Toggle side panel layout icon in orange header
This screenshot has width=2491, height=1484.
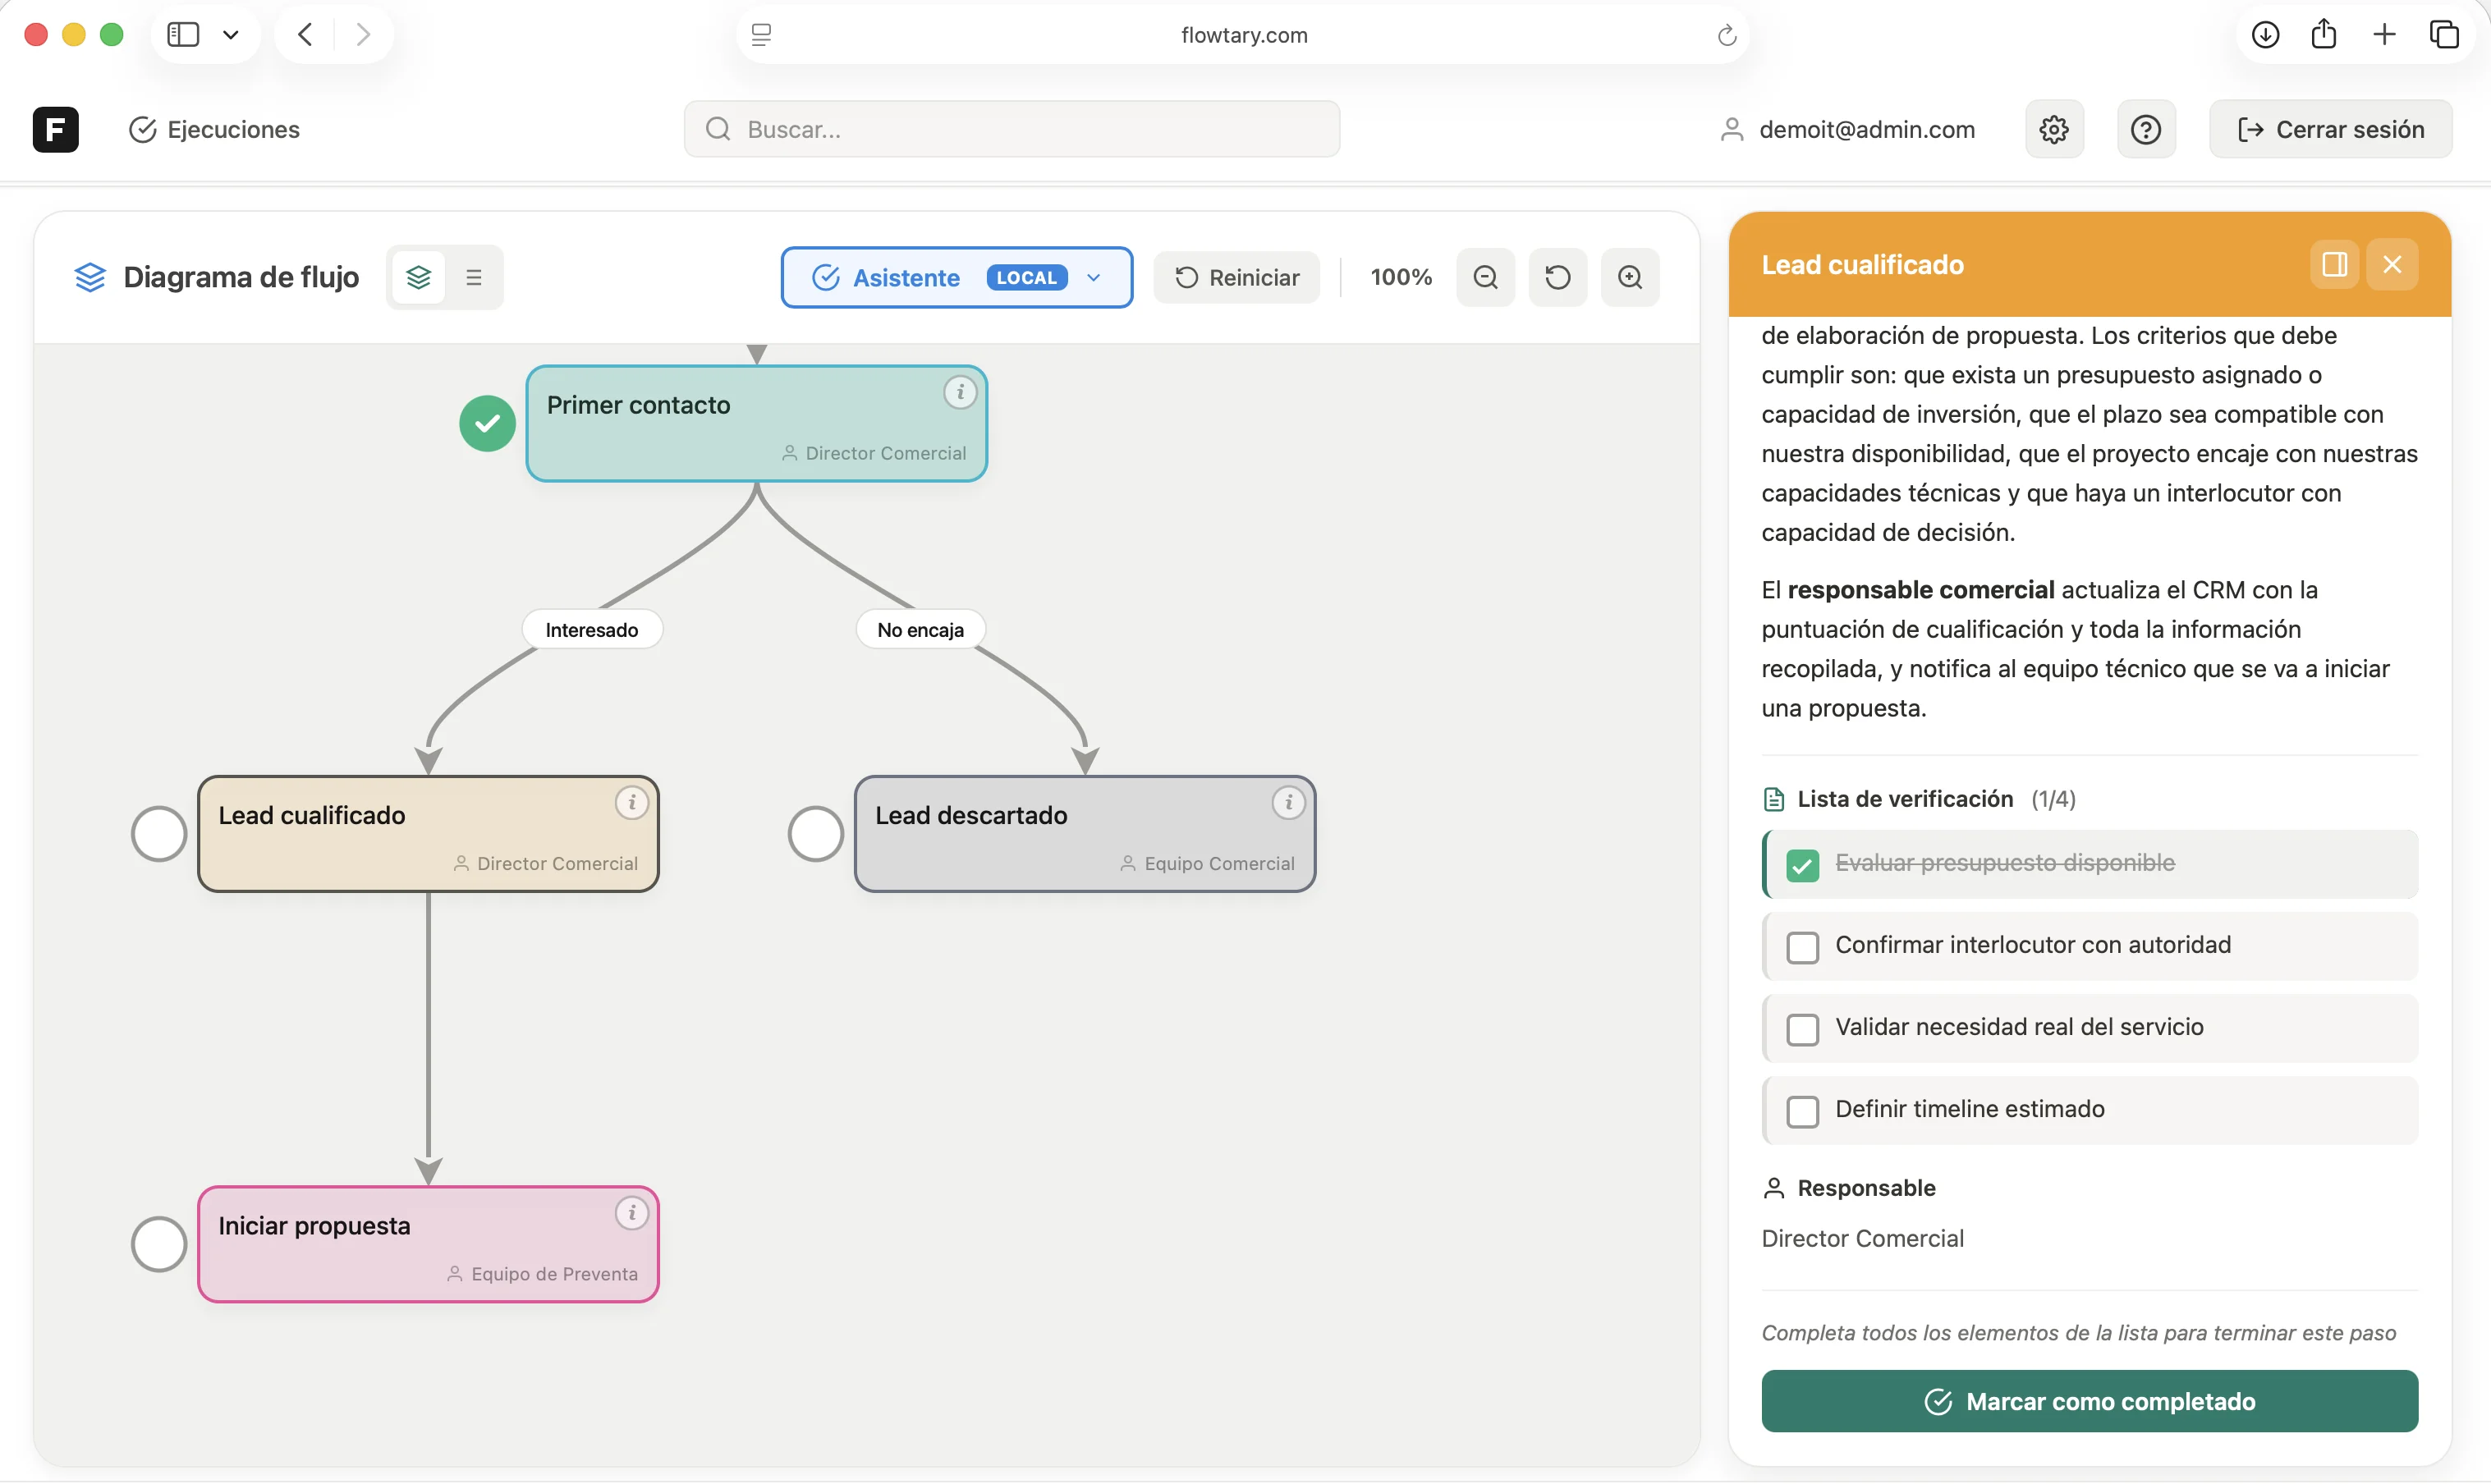2333,264
